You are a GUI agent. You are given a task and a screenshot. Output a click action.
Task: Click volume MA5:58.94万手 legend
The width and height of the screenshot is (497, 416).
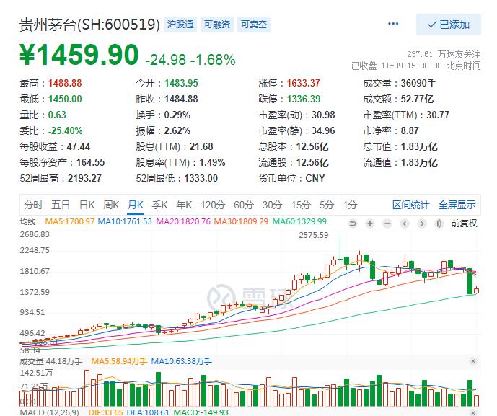[x=119, y=361]
